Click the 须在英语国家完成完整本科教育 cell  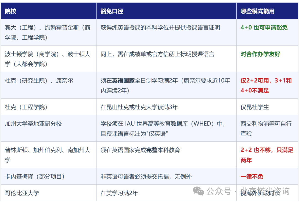[x=166, y=155]
